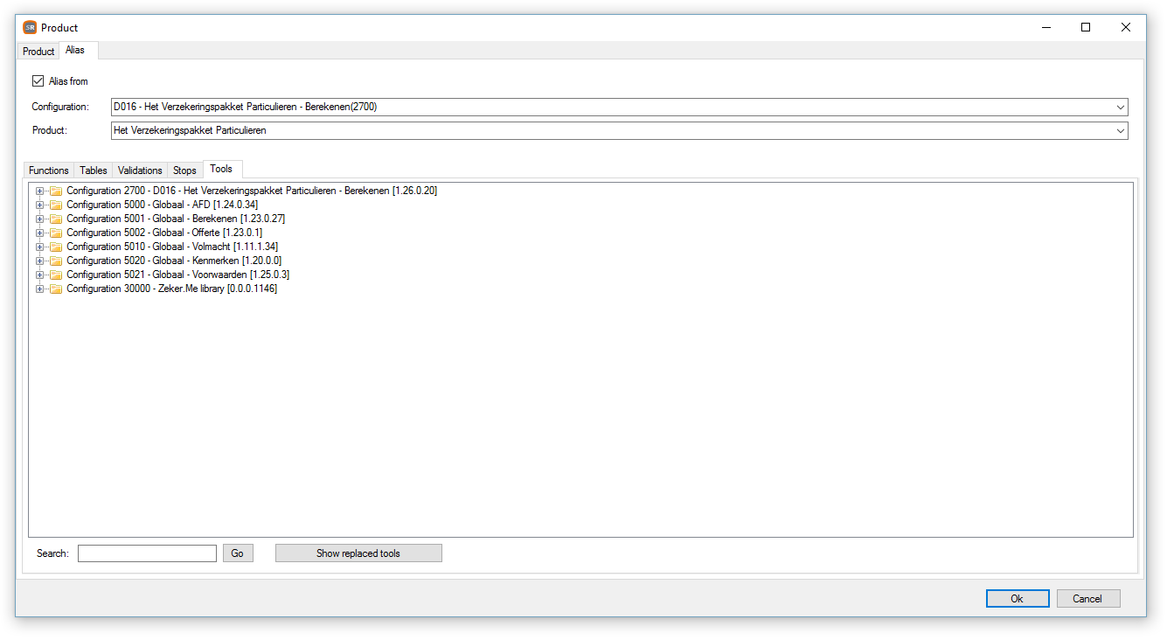Expand Configuration 5001 Globaal Berekenen node

click(39, 219)
